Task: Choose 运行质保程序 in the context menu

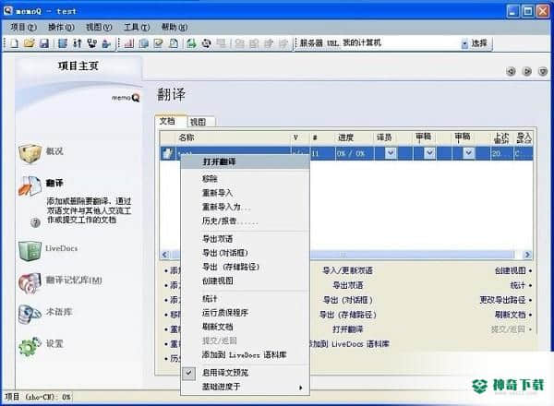Action: [x=246, y=313]
